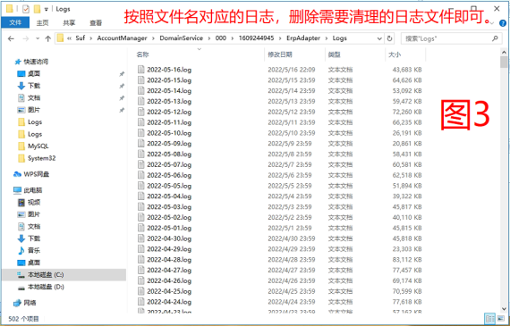Switch to details view icon

(489, 318)
